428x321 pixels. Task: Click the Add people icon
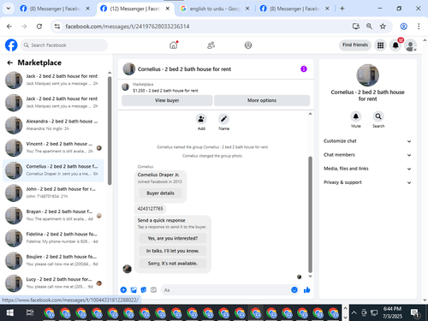coord(201,119)
